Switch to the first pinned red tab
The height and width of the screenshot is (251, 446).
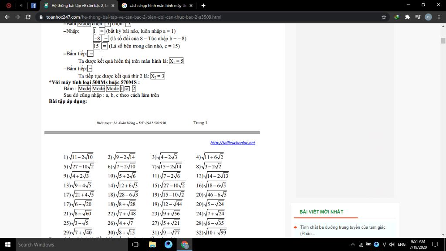click(x=9, y=5)
